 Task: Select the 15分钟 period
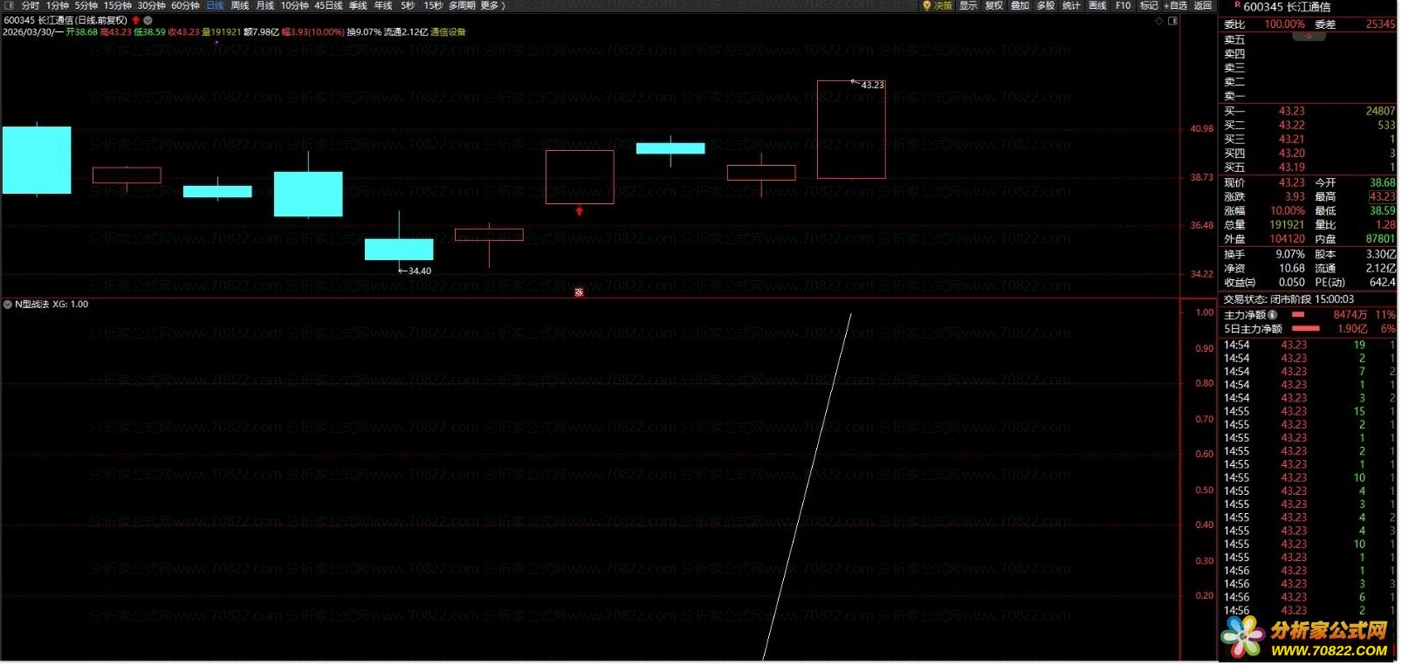coord(118,5)
